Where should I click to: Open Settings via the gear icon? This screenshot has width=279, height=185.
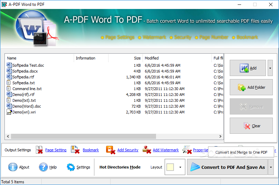pyautogui.click(x=71, y=167)
